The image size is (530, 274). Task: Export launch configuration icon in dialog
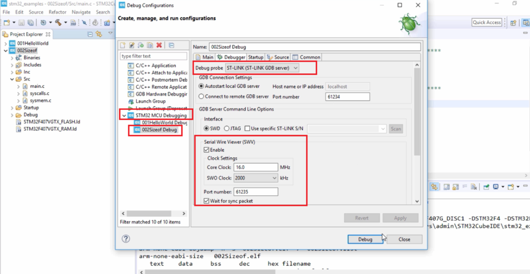point(141,45)
